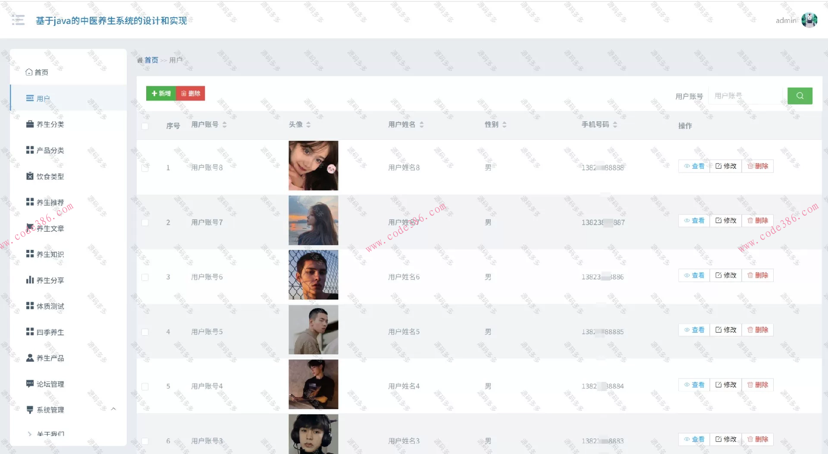The height and width of the screenshot is (454, 828).
Task: Collapse the 系统管理 menu chevron
Action: click(x=113, y=409)
